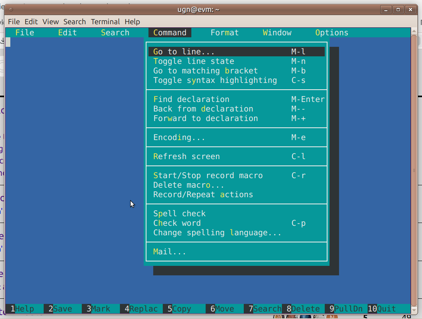Start/Stop record macro entry
This screenshot has height=319, width=422.
208,176
